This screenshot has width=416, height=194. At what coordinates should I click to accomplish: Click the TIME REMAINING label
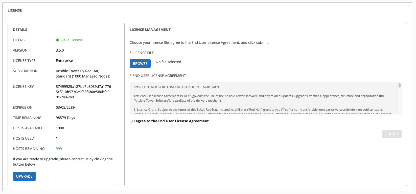[27, 118]
